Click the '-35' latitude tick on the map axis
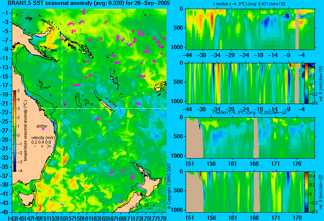324x221 pixels. (5, 167)
